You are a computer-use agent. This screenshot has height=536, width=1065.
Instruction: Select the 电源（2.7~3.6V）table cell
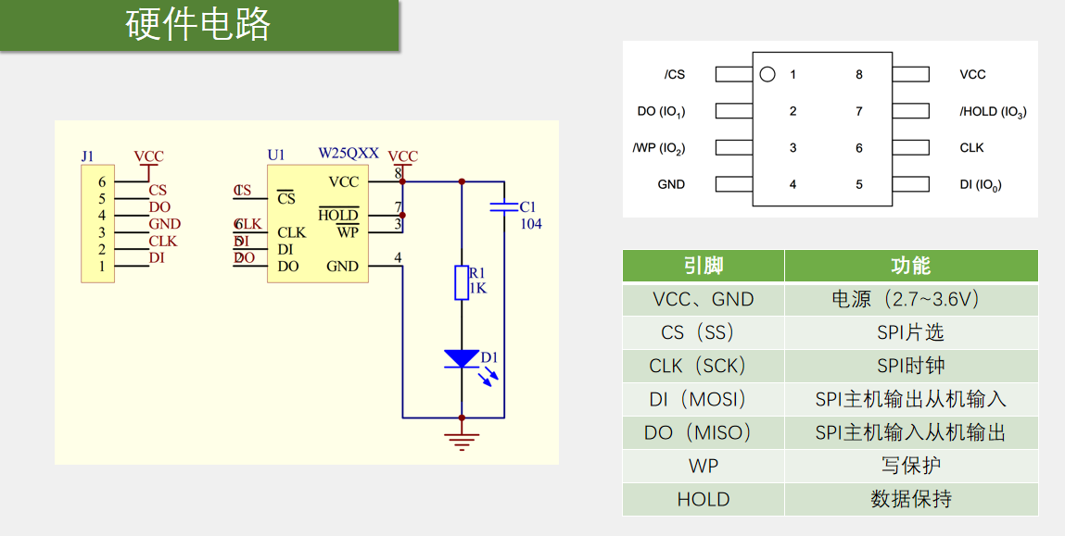(911, 299)
